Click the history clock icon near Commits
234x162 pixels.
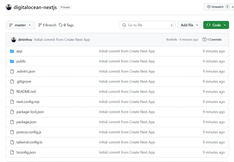click(204, 39)
